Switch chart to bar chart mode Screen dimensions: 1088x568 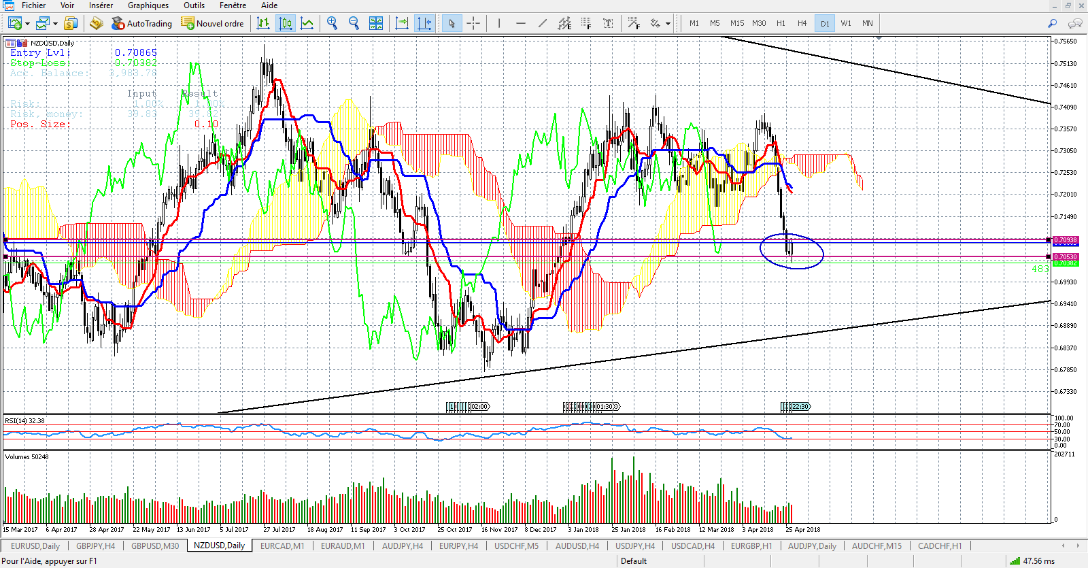[263, 23]
